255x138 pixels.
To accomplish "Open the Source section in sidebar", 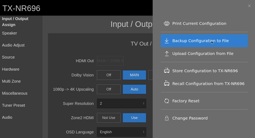I will point(8,57).
